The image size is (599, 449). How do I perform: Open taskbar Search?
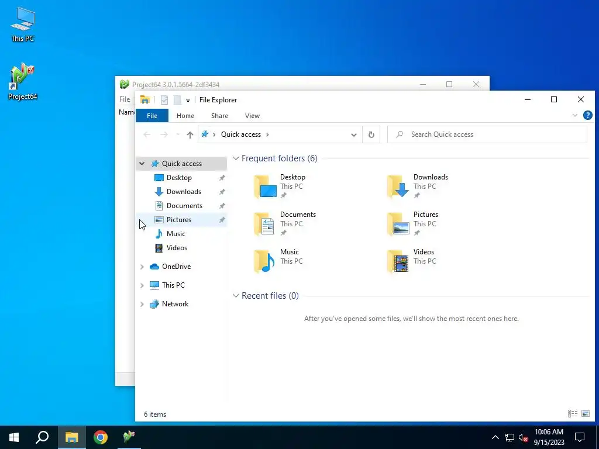[x=42, y=437]
